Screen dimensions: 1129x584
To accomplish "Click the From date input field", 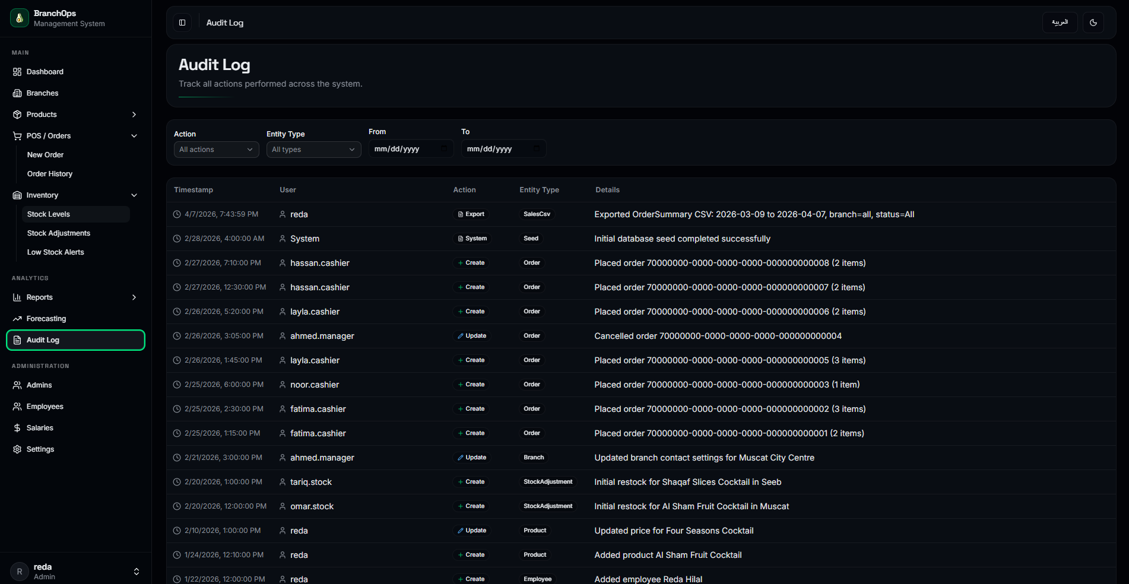I will click(x=411, y=148).
